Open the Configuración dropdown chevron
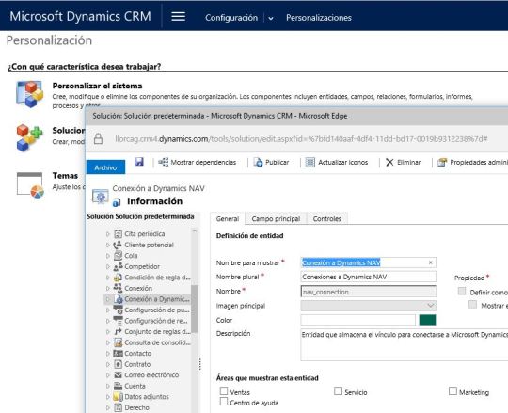Viewport: 508px width, 413px height. coord(271,18)
